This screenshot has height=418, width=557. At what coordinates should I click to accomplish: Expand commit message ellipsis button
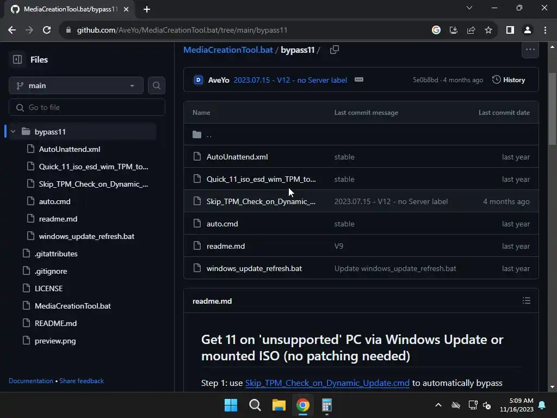tap(359, 79)
